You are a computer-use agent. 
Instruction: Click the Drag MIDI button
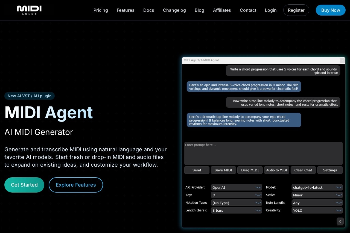(x=250, y=170)
